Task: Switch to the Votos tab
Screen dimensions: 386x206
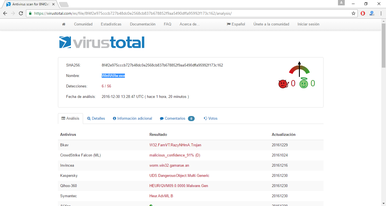Action: pyautogui.click(x=211, y=119)
